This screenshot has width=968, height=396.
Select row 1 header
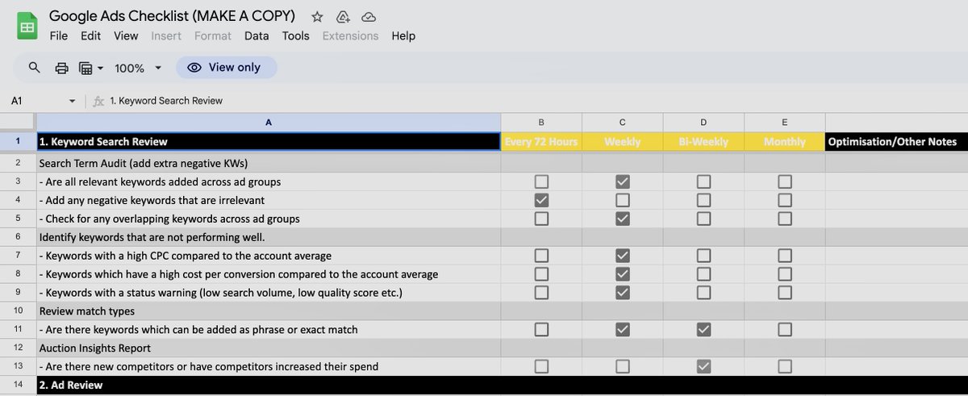pos(18,142)
